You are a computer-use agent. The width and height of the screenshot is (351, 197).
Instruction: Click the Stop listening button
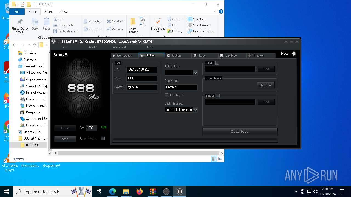coord(65,139)
